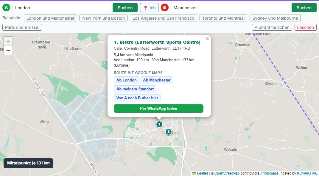
Task: Click the Kimcote place label on map
Action: (x=271, y=84)
